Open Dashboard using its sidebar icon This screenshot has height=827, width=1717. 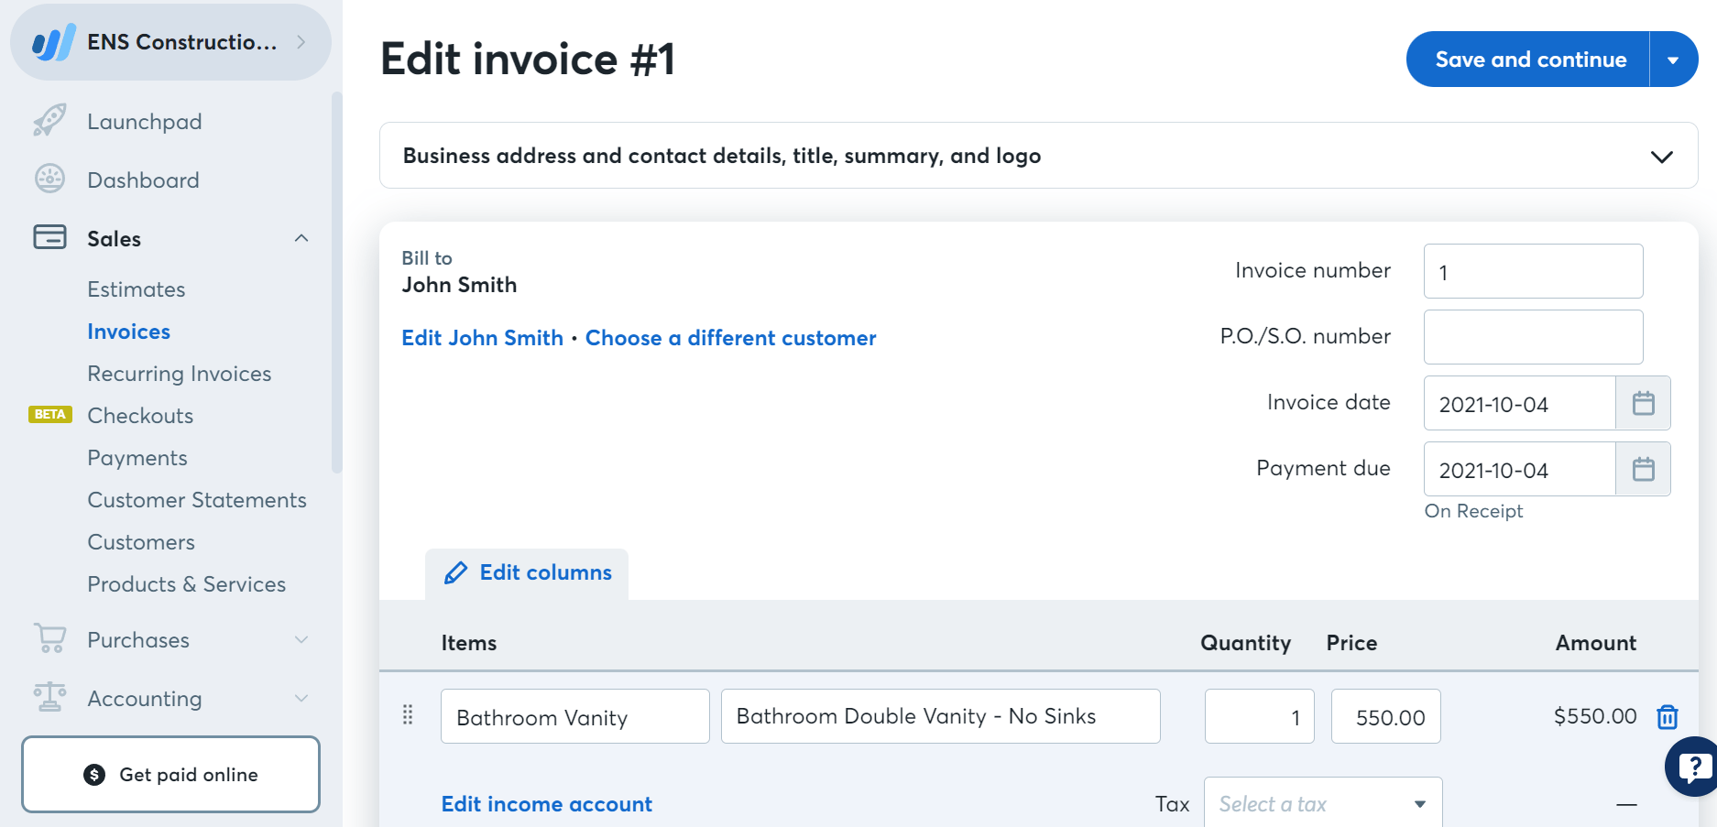(x=50, y=180)
